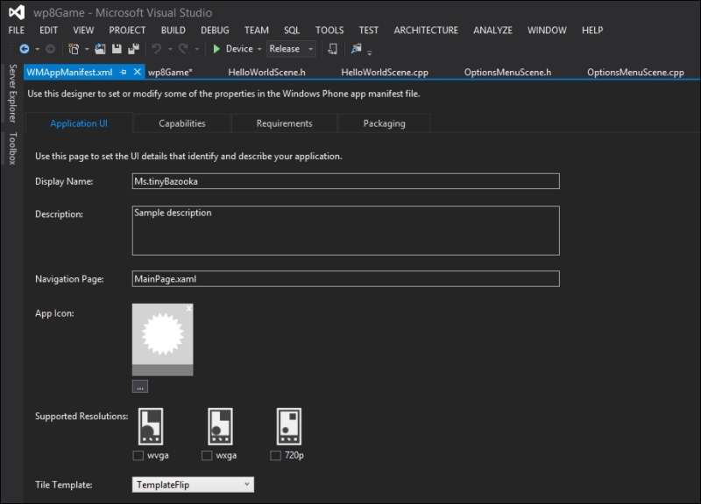Click the New Project toolbar icon

pos(74,49)
